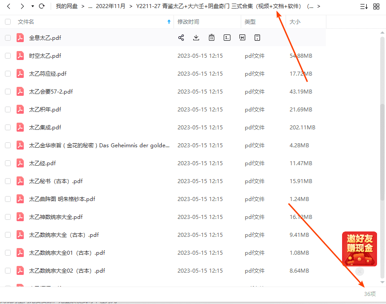Sort by the 修改时间 column header
The image size is (386, 304).
(x=188, y=21)
